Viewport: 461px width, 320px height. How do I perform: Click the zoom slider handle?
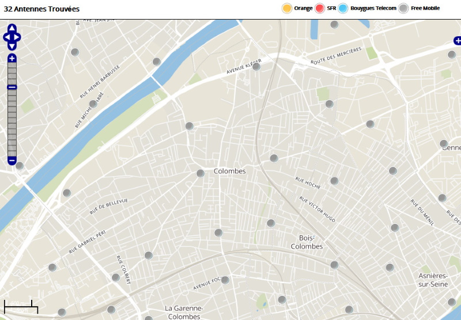[12, 87]
